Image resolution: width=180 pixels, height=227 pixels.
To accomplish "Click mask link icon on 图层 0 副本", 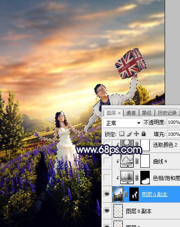I will [x=126, y=194].
